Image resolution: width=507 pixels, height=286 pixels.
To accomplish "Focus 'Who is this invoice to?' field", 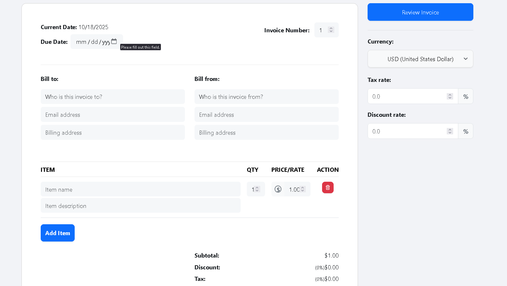I will click(113, 97).
